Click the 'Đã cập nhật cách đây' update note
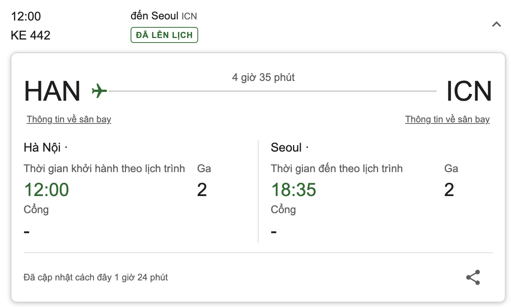Image resolution: width=511 pixels, height=307 pixels. pyautogui.click(x=96, y=277)
